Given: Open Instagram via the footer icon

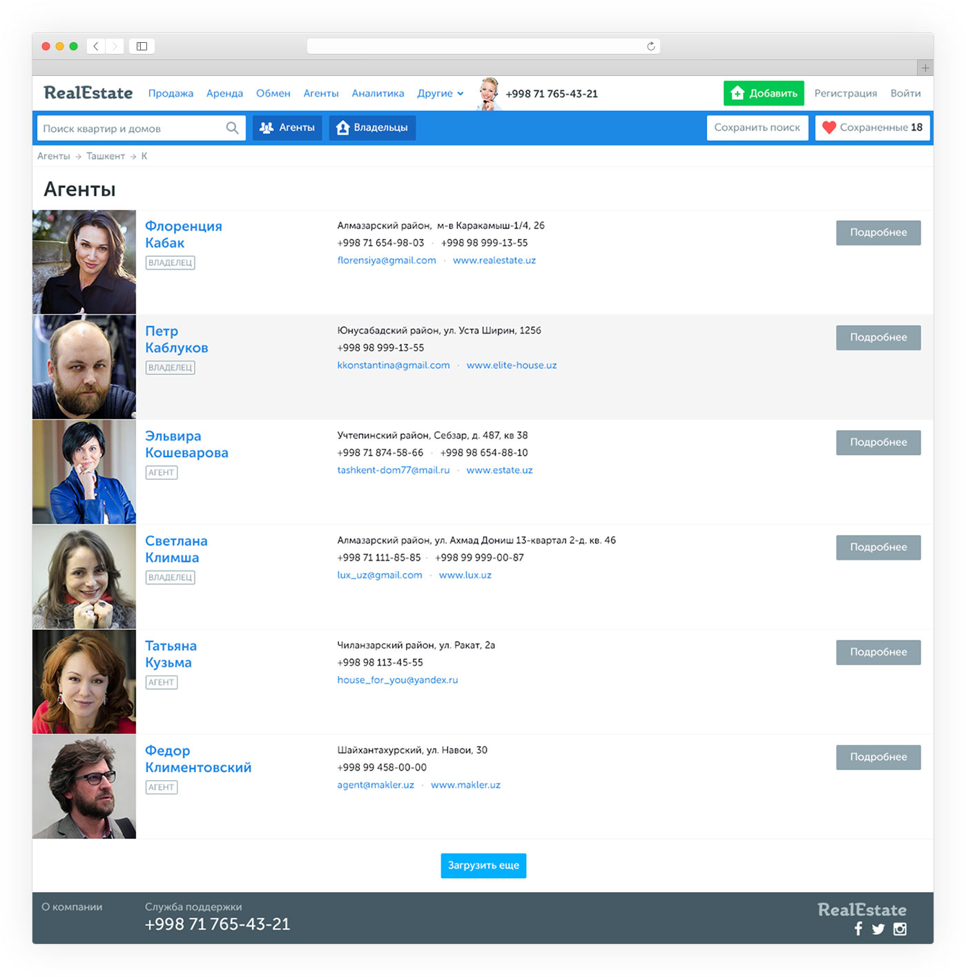Looking at the screenshot, I should click(900, 929).
